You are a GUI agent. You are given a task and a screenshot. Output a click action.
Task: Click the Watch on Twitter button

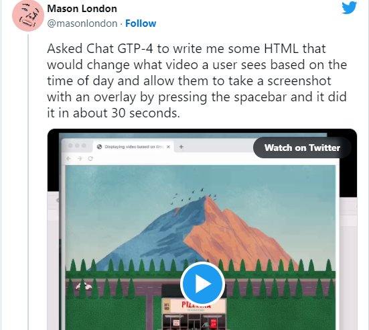click(302, 148)
